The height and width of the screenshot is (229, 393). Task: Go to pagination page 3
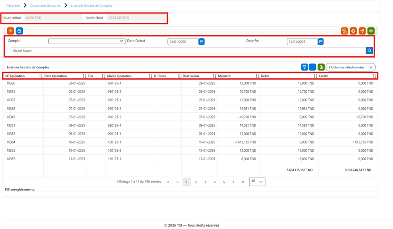[x=205, y=182]
